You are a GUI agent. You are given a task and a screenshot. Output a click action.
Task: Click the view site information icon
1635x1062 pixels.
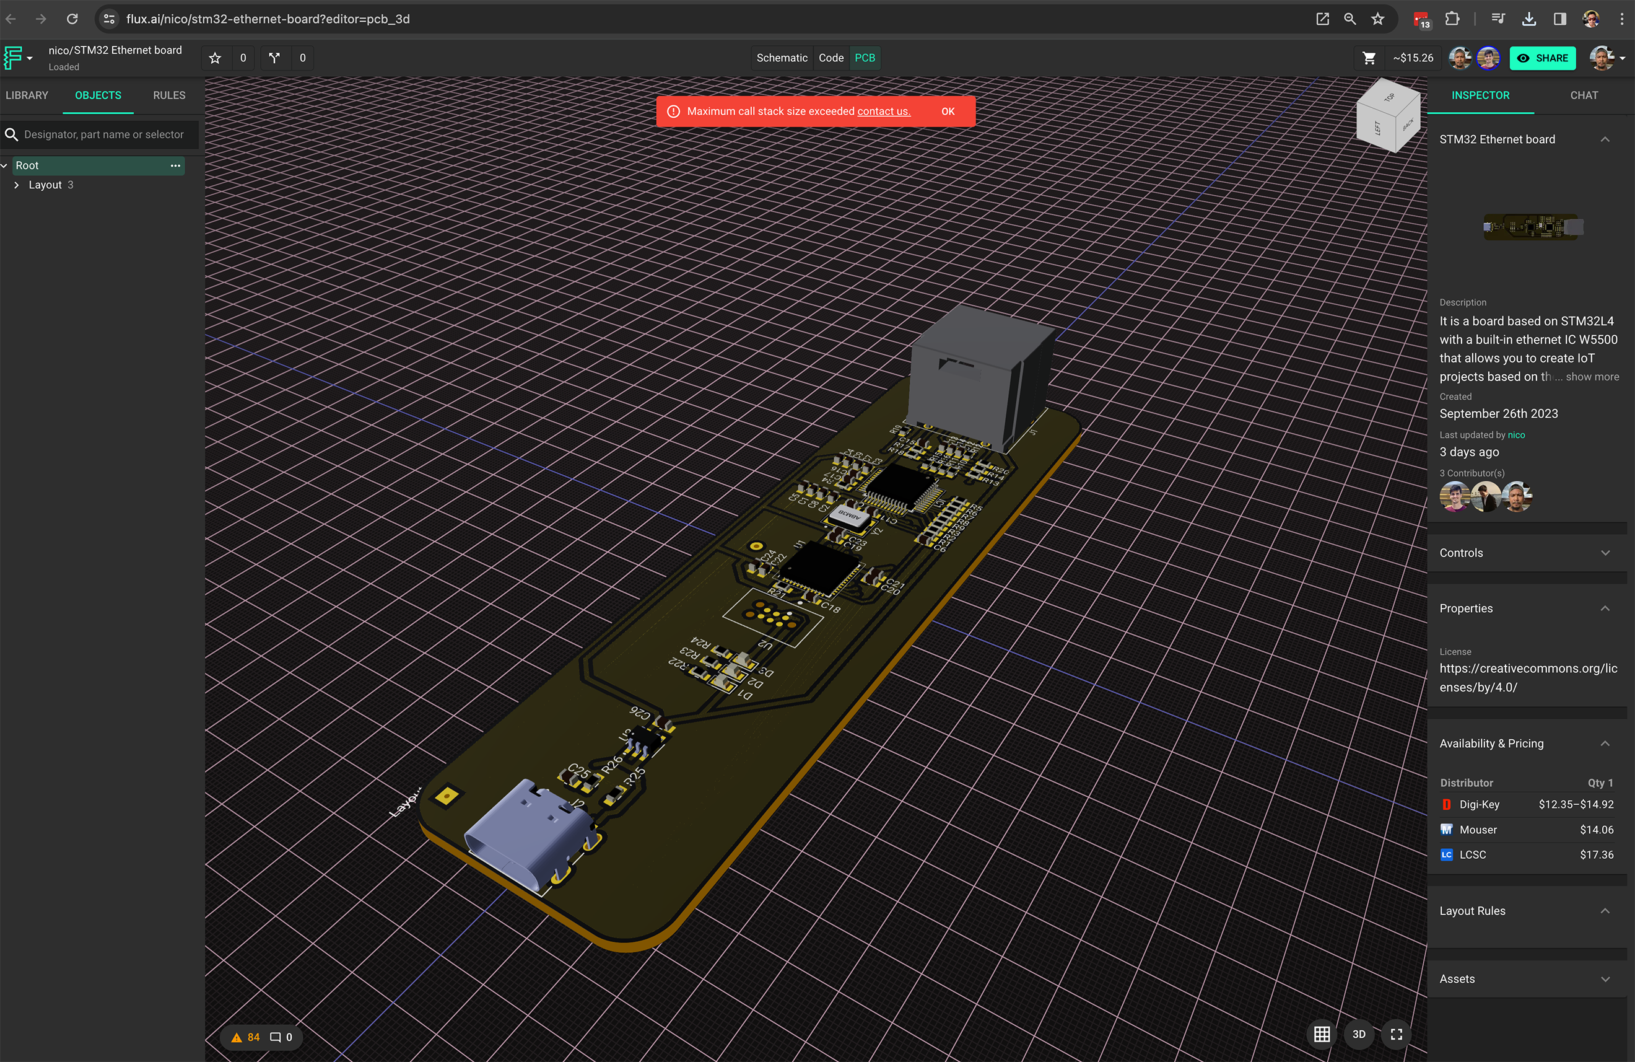tap(108, 19)
